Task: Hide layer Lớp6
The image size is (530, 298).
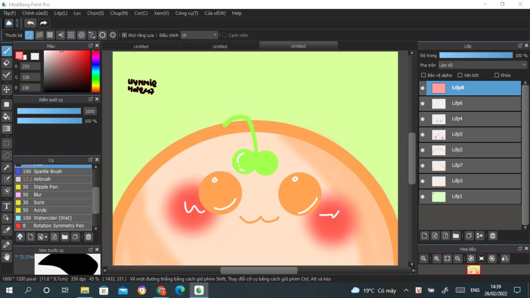Action: point(422,103)
